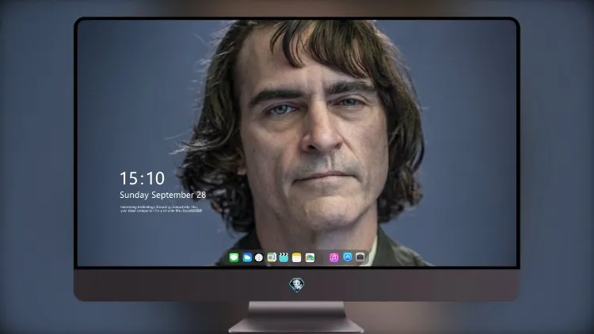This screenshot has height=334, width=594.
Task: Click the small tagline text under the date
Action: [161, 209]
